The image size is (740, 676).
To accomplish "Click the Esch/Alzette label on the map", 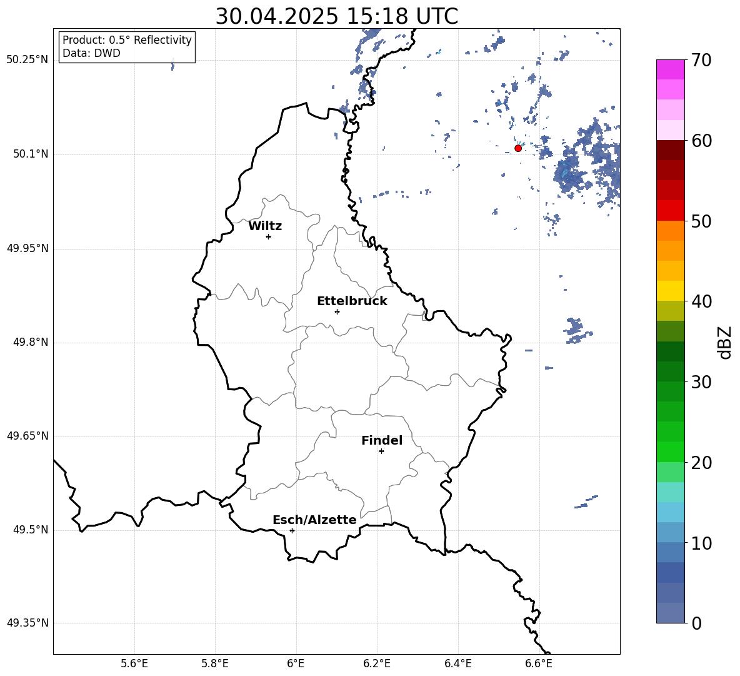I will (314, 520).
